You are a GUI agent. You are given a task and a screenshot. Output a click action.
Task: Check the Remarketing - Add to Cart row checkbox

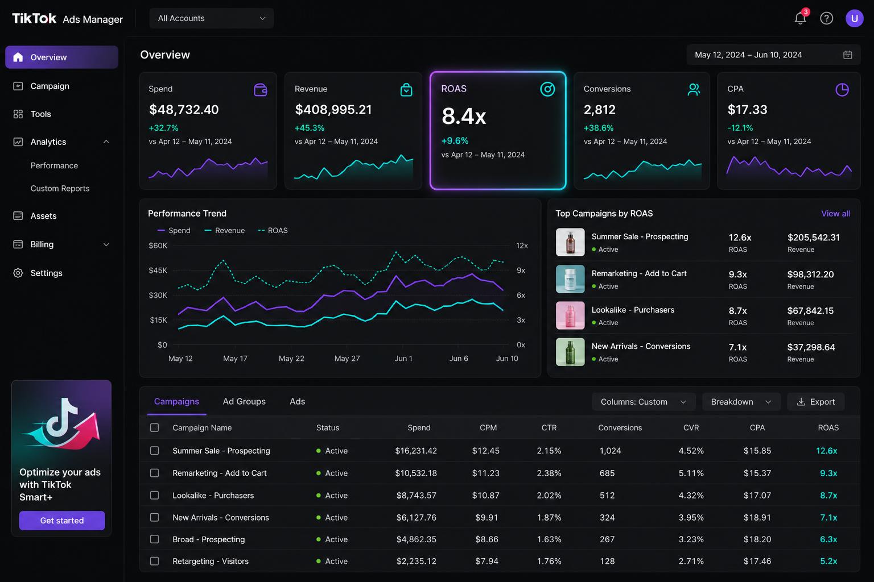coord(154,473)
